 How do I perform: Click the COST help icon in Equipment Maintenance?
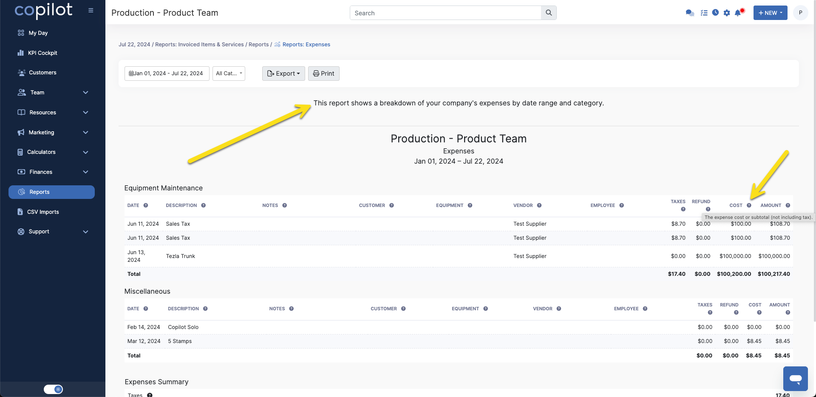pyautogui.click(x=749, y=205)
